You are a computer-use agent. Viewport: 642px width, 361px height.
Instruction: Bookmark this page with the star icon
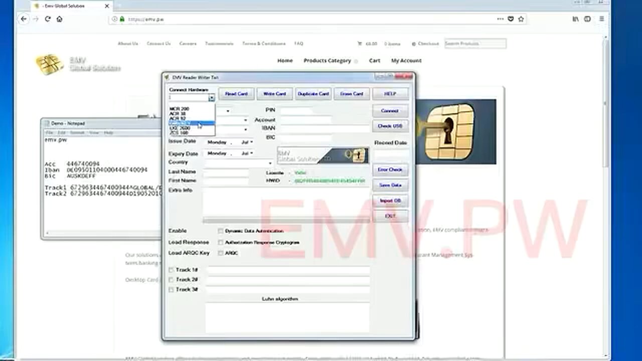click(521, 19)
